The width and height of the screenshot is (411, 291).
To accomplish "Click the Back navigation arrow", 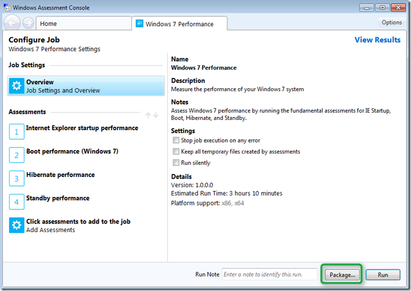I will point(12,23).
